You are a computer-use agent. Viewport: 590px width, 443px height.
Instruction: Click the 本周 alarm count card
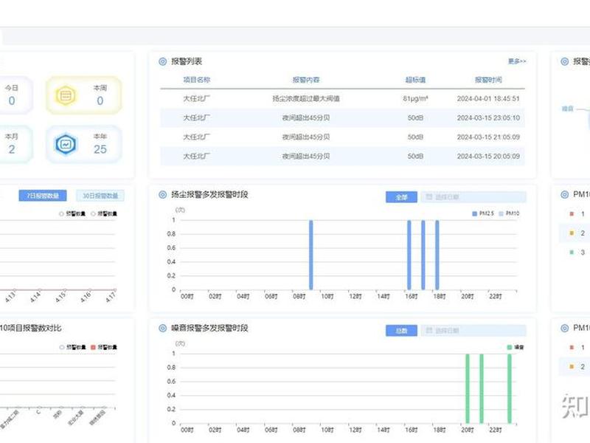tap(84, 95)
